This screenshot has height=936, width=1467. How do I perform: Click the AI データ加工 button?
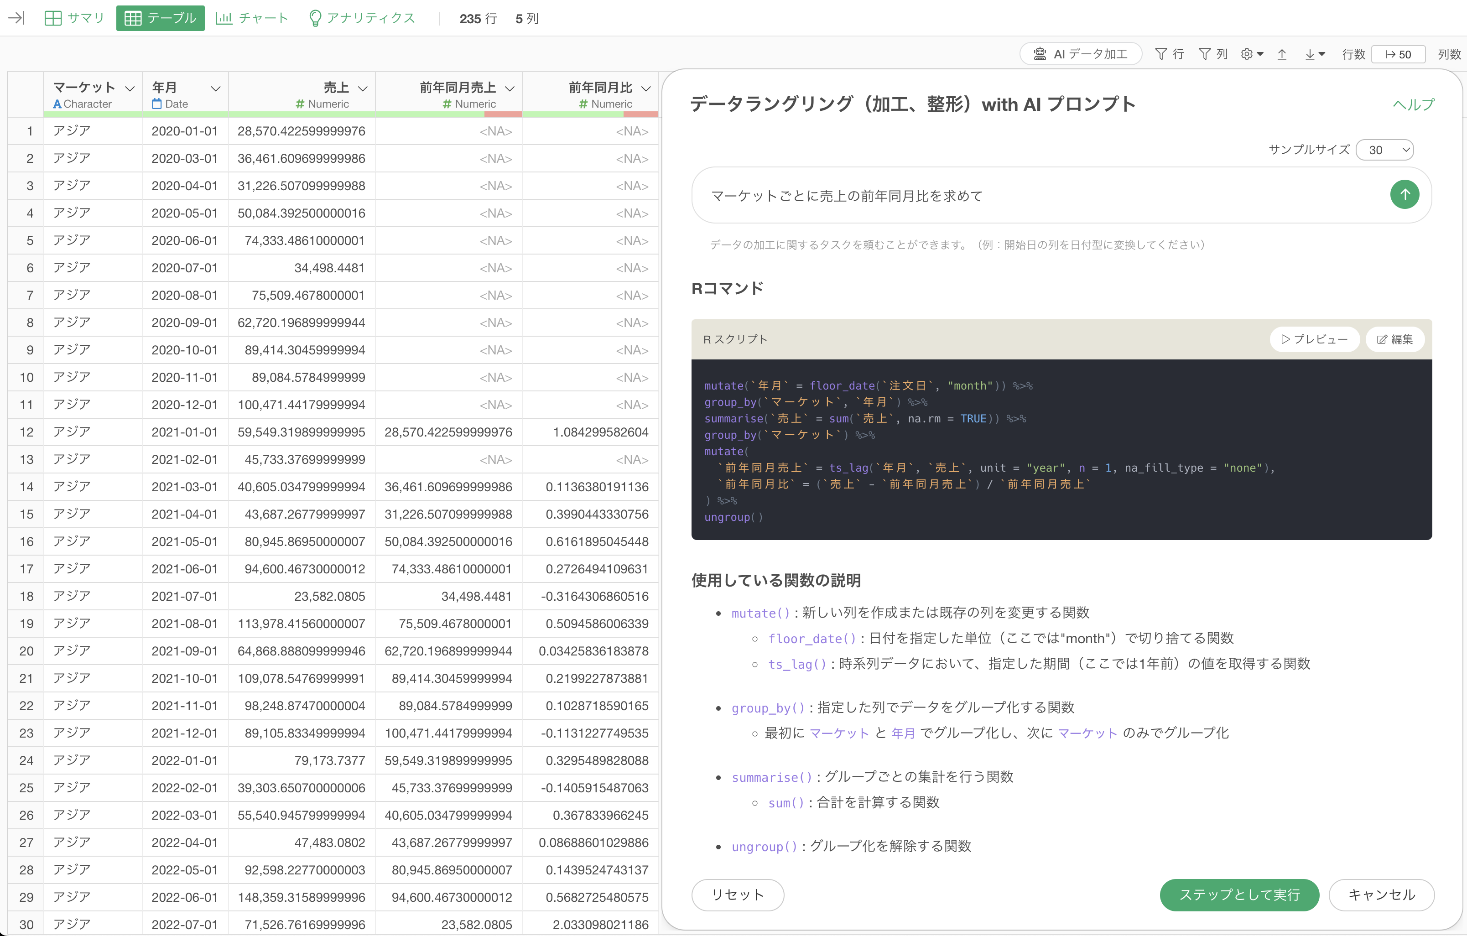tap(1081, 54)
